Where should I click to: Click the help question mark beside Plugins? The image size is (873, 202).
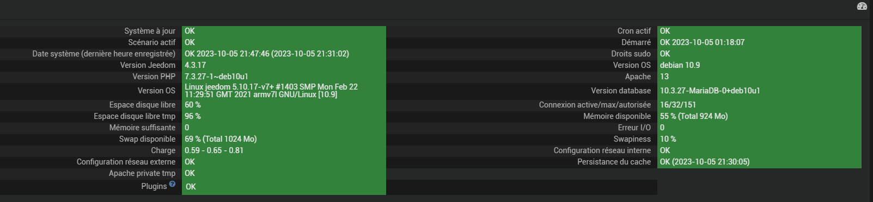coord(172,184)
